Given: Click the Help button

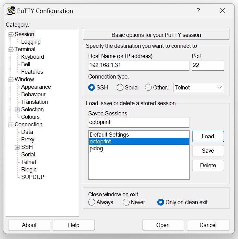Looking at the screenshot, I should [74, 225].
